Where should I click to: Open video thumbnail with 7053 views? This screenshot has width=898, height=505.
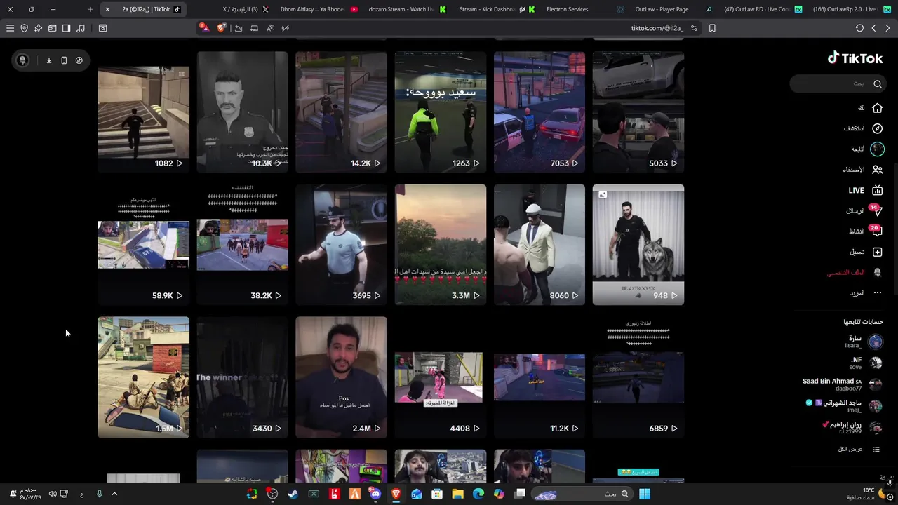(x=539, y=112)
